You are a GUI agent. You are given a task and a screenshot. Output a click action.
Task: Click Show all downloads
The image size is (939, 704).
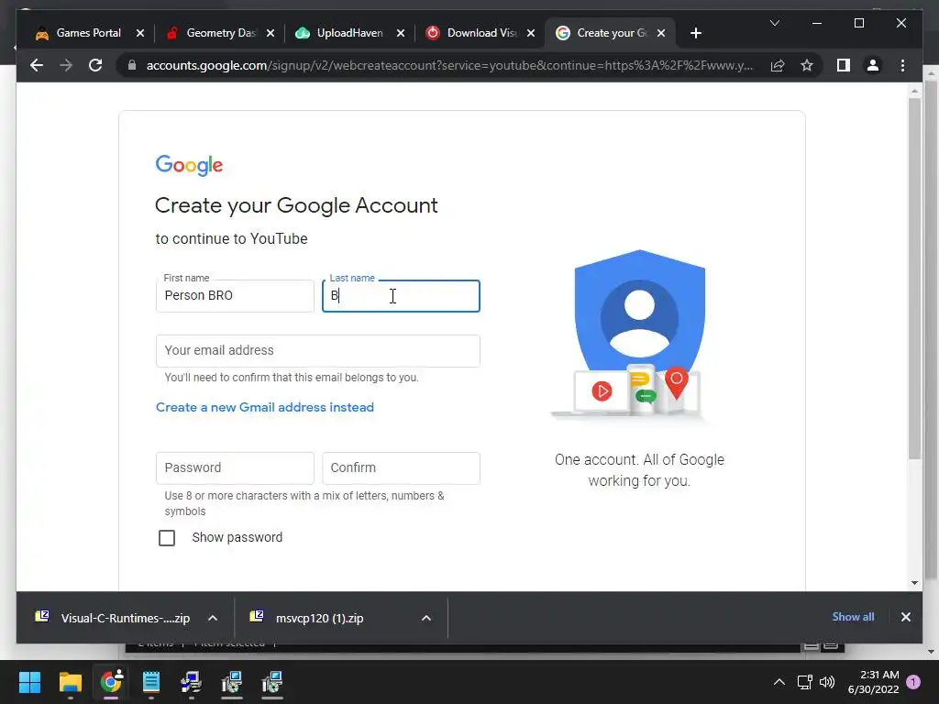point(853,617)
